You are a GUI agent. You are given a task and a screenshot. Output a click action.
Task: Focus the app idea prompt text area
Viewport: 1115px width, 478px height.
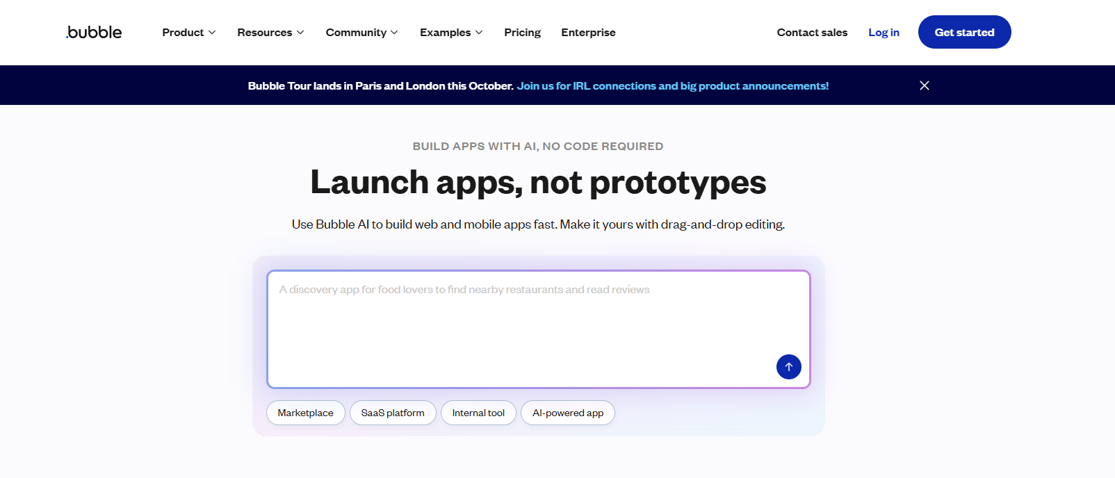(538, 329)
